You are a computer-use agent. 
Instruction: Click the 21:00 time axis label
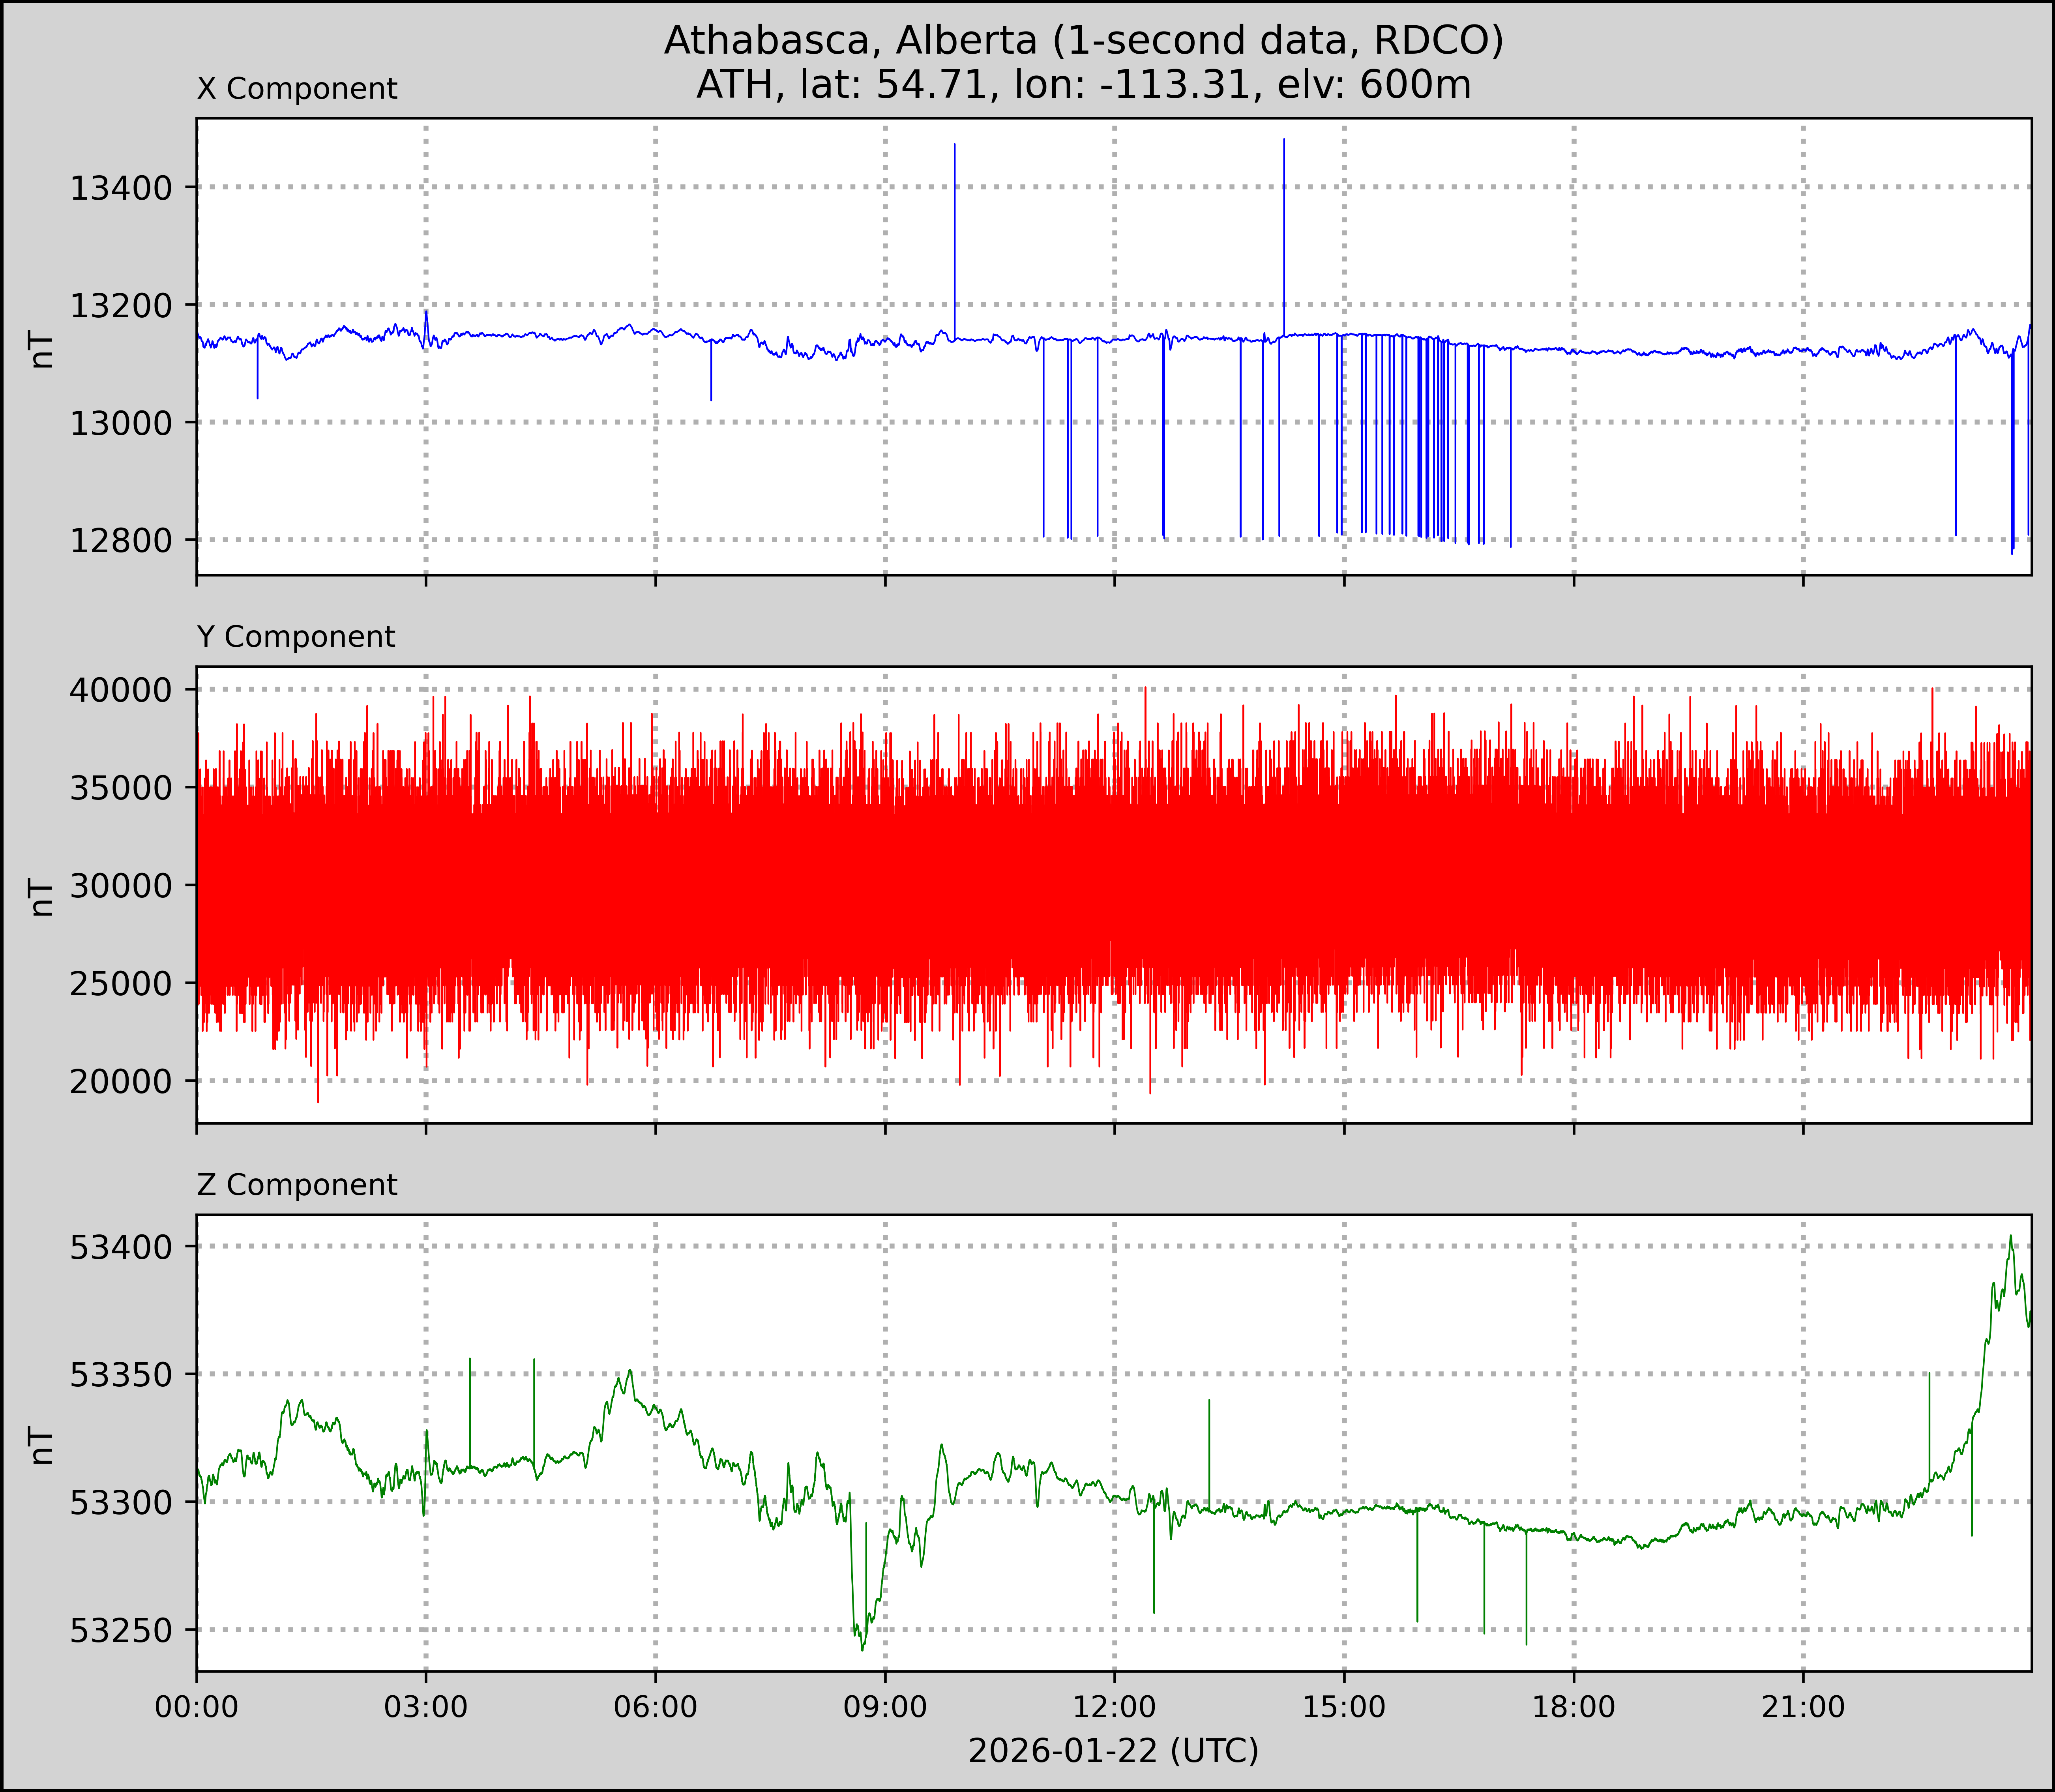pyautogui.click(x=1803, y=1707)
